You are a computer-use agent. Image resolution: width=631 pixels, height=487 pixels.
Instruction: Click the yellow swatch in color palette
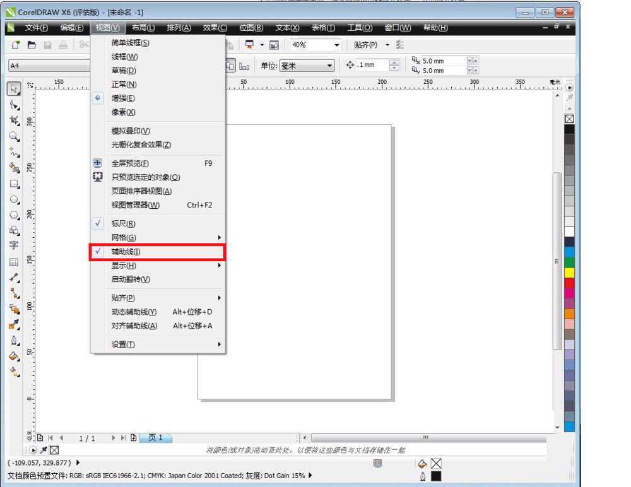pos(569,273)
